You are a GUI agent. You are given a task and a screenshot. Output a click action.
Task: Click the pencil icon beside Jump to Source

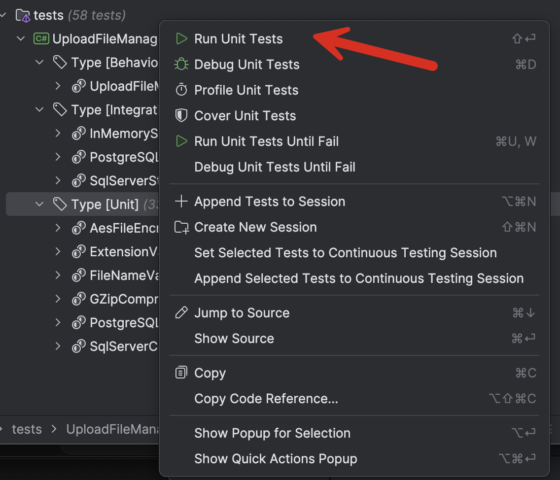(182, 312)
